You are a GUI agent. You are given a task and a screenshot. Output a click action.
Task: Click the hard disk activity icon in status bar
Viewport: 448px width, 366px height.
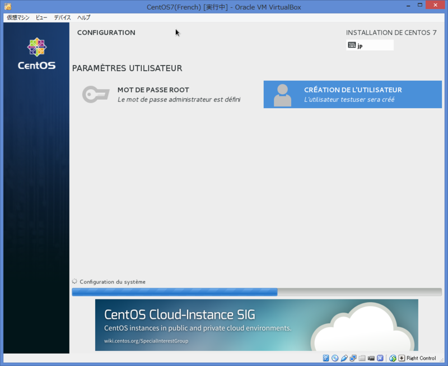pyautogui.click(x=326, y=358)
